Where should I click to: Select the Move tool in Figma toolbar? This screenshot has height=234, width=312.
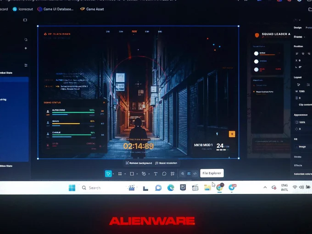point(108,174)
